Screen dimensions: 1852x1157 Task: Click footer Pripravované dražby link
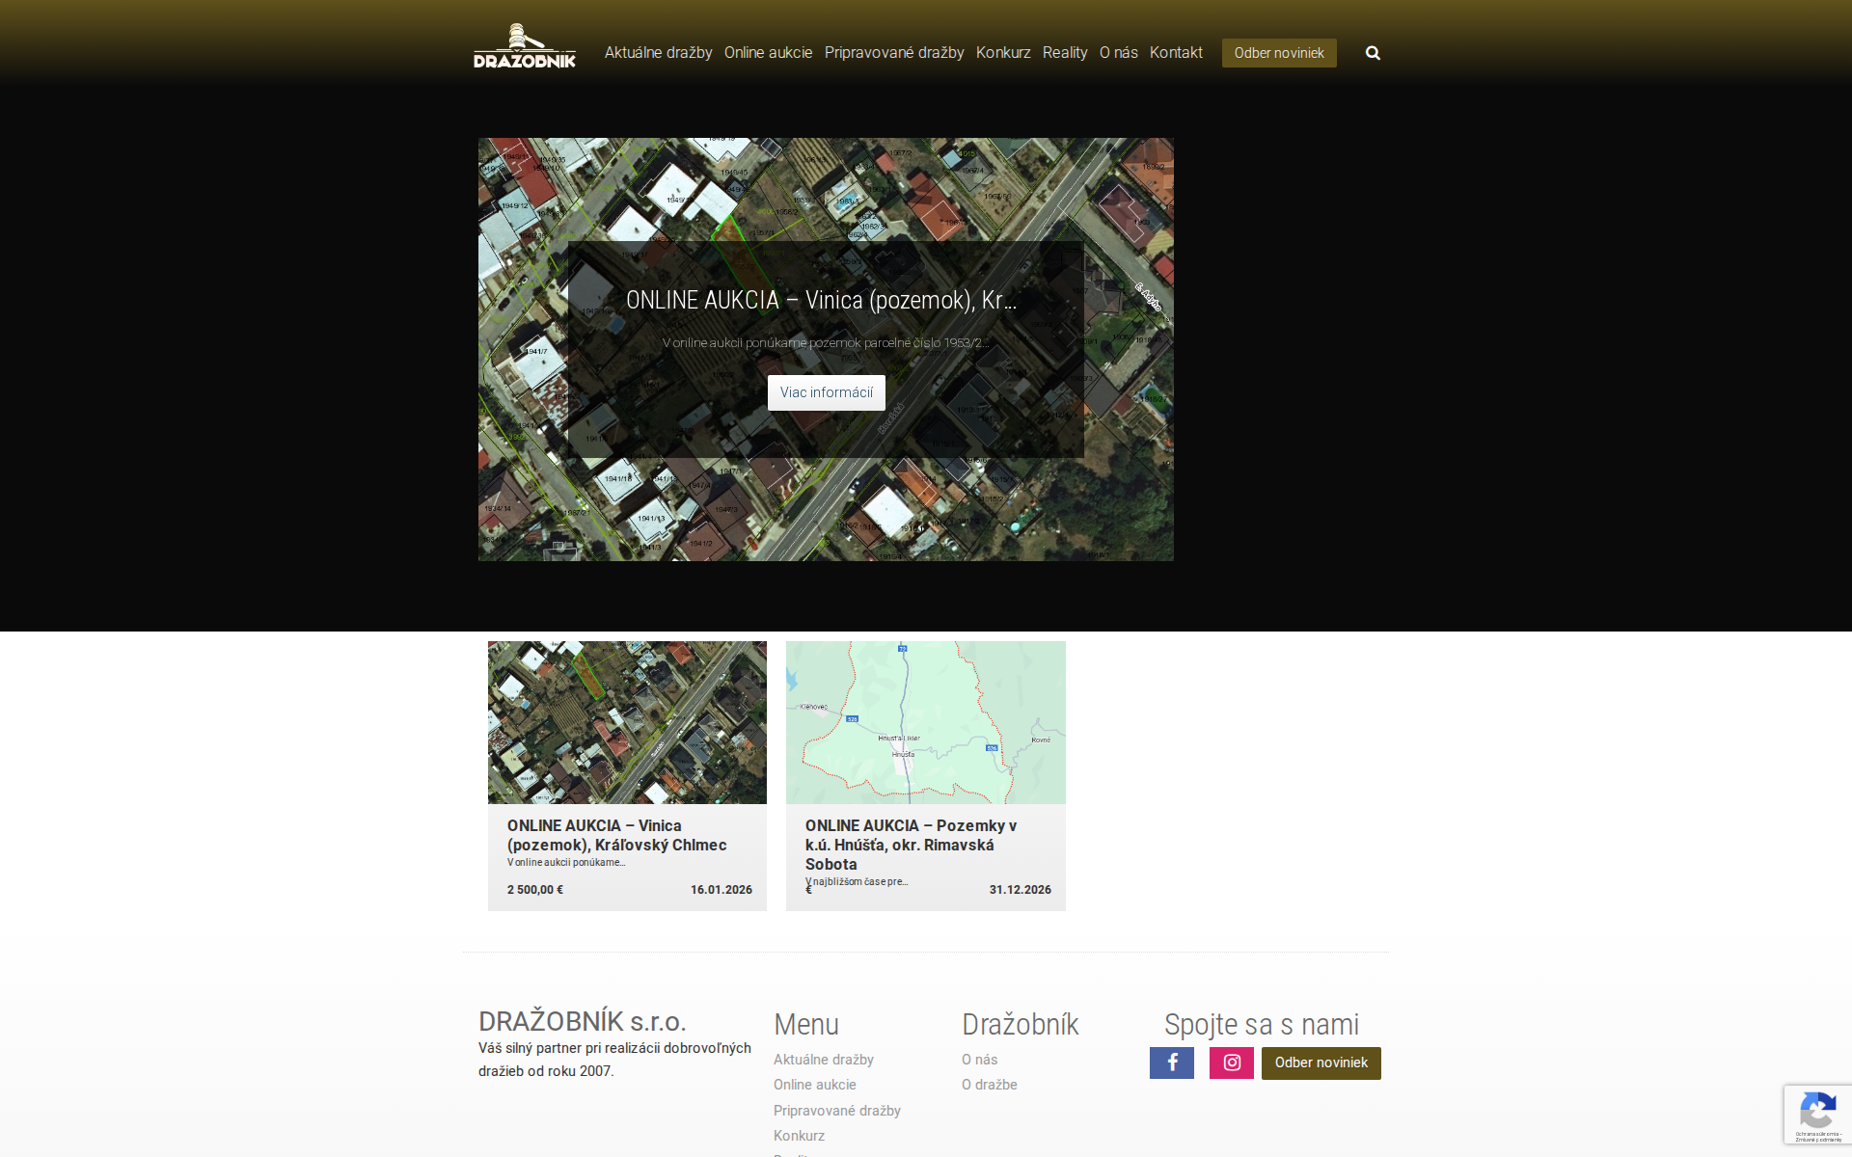point(836,1111)
